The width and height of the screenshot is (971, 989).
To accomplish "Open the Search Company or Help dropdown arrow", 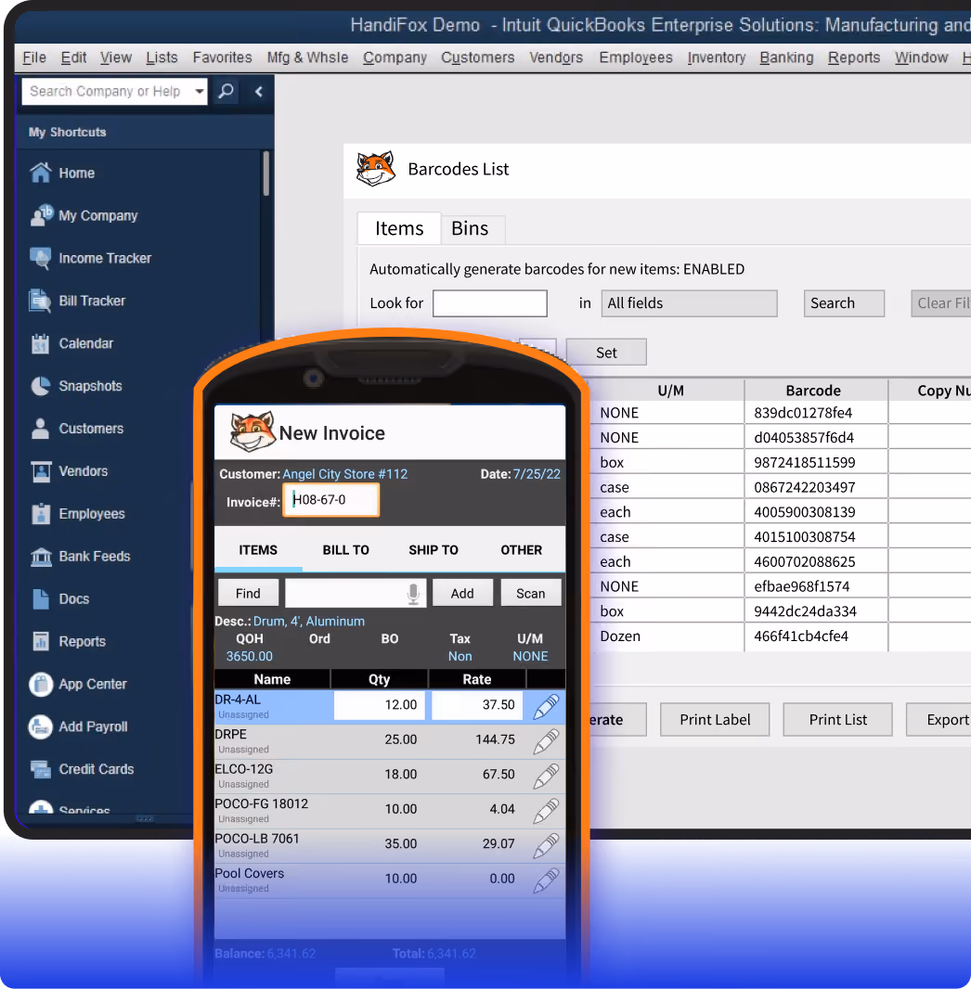I will coord(200,92).
